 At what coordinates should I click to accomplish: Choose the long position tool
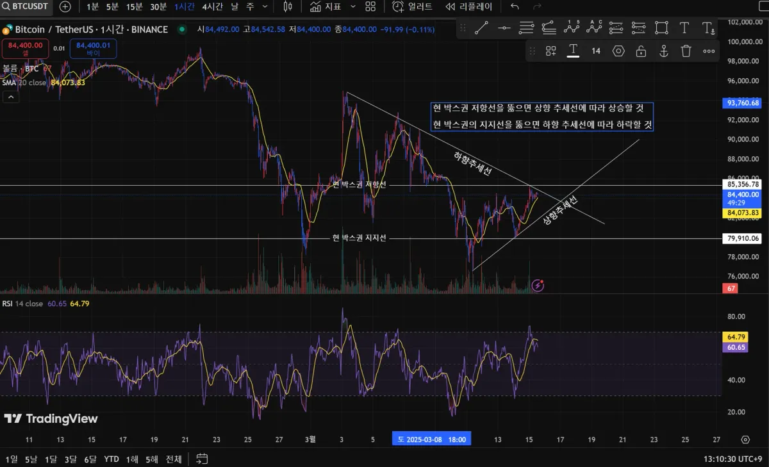(616, 28)
